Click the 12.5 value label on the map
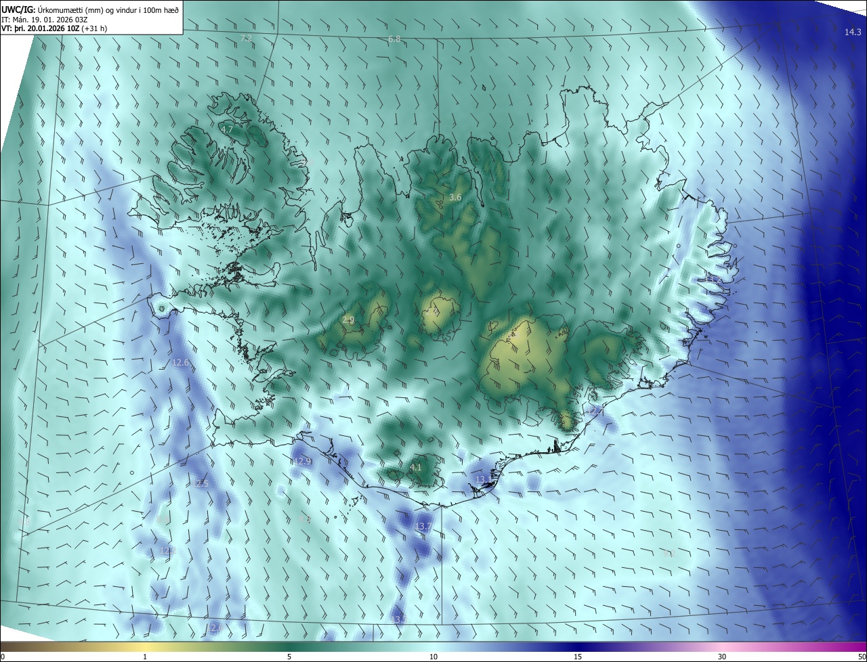This screenshot has width=867, height=662. click(200, 484)
